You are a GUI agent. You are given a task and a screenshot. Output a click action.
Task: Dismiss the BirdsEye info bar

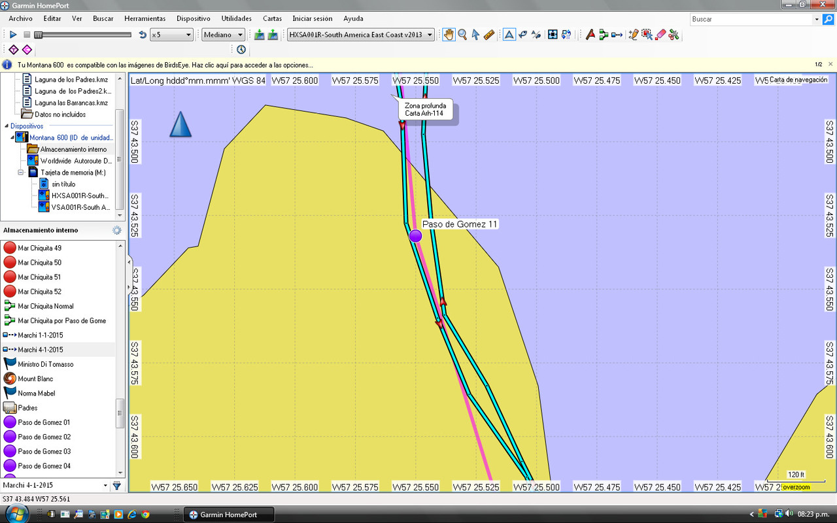tap(830, 64)
